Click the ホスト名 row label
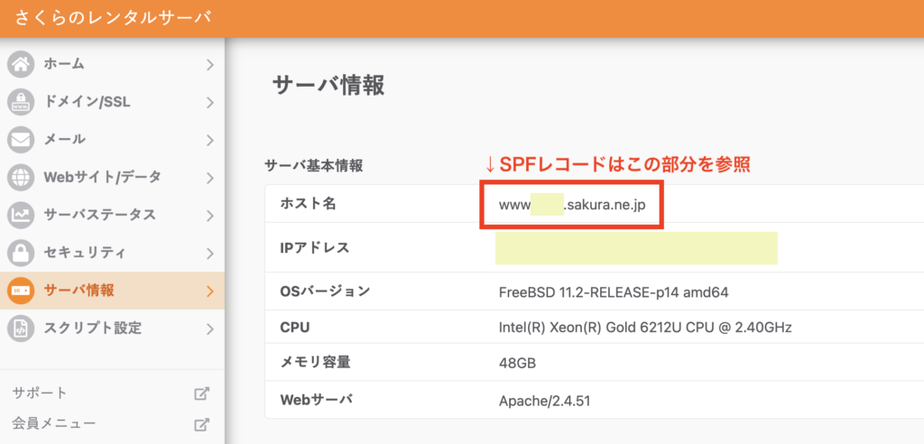924x444 pixels. [309, 203]
